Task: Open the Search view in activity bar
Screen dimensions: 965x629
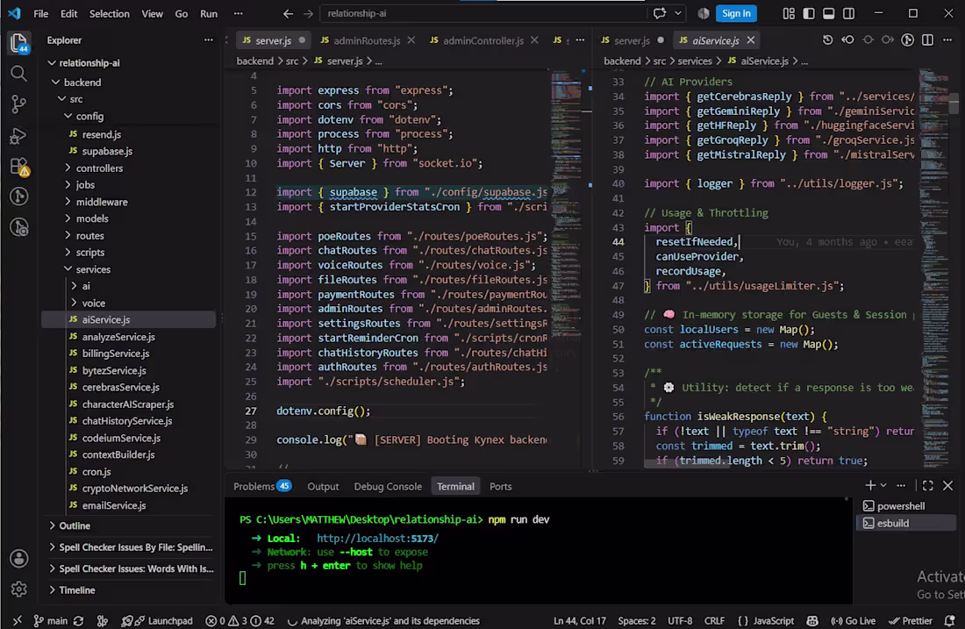Action: [19, 74]
